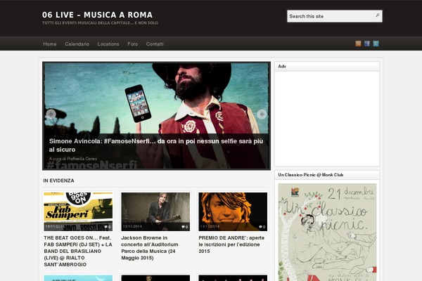Open the Locations menu item
This screenshot has height=281, width=422.
tap(108, 44)
